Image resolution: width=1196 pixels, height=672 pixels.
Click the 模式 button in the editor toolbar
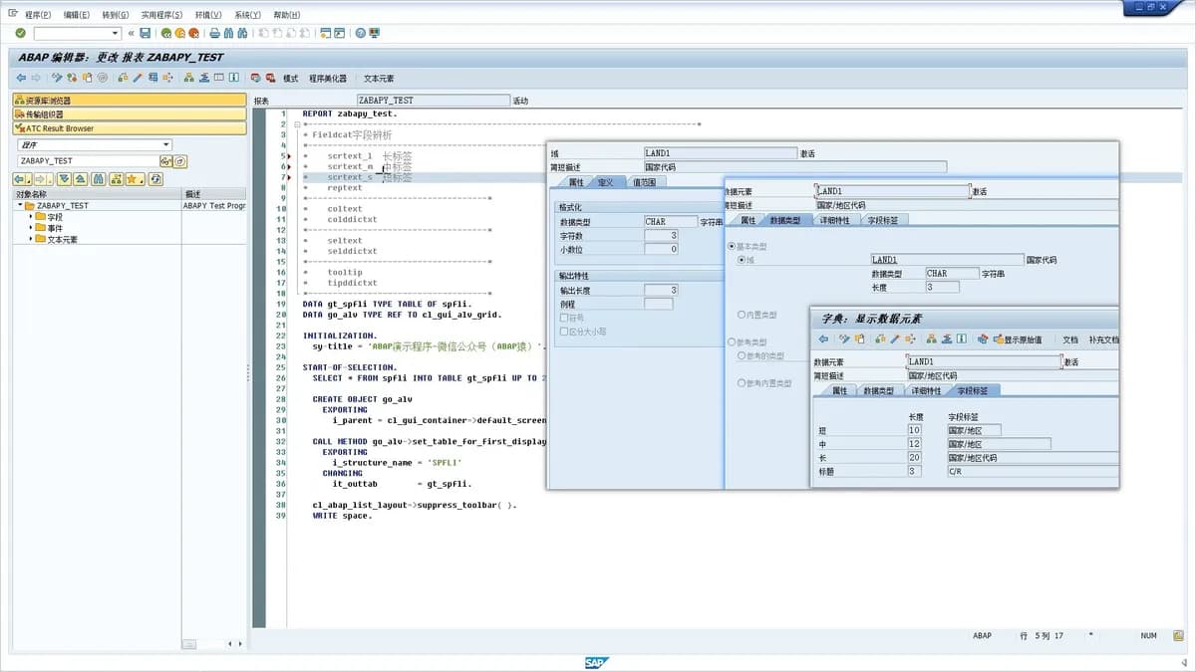(290, 78)
